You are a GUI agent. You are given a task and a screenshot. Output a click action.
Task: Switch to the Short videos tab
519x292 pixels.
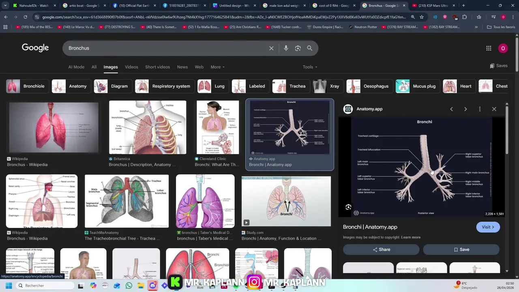click(x=157, y=67)
